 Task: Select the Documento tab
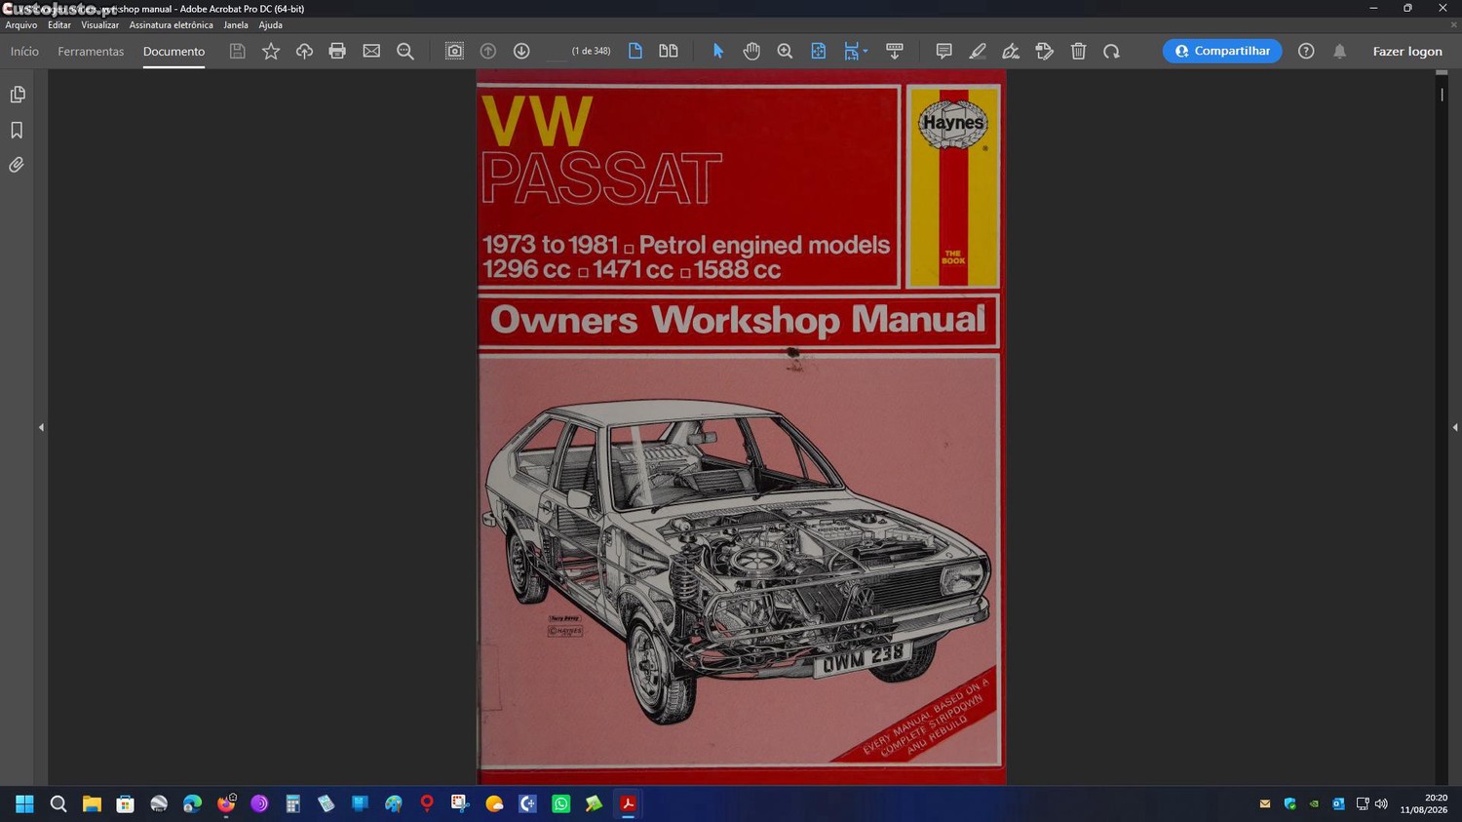pyautogui.click(x=173, y=52)
